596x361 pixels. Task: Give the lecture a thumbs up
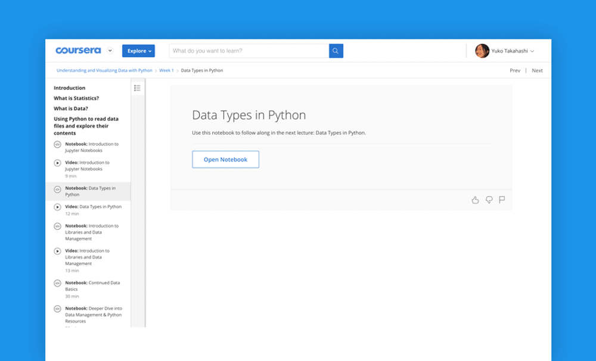coord(475,200)
